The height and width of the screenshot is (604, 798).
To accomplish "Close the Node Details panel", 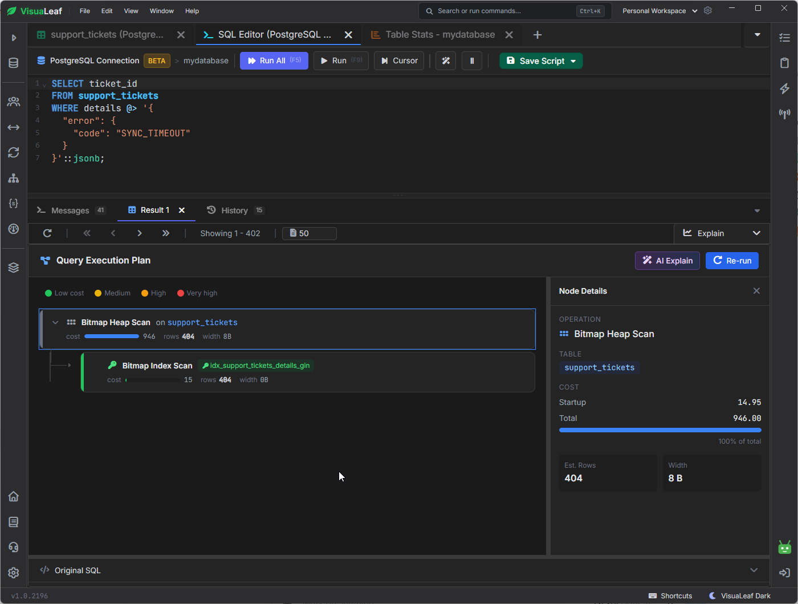I will pyautogui.click(x=756, y=291).
